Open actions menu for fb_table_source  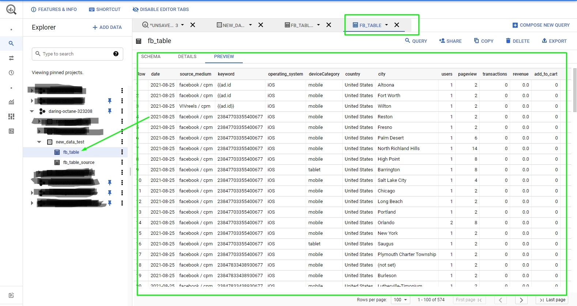click(122, 162)
